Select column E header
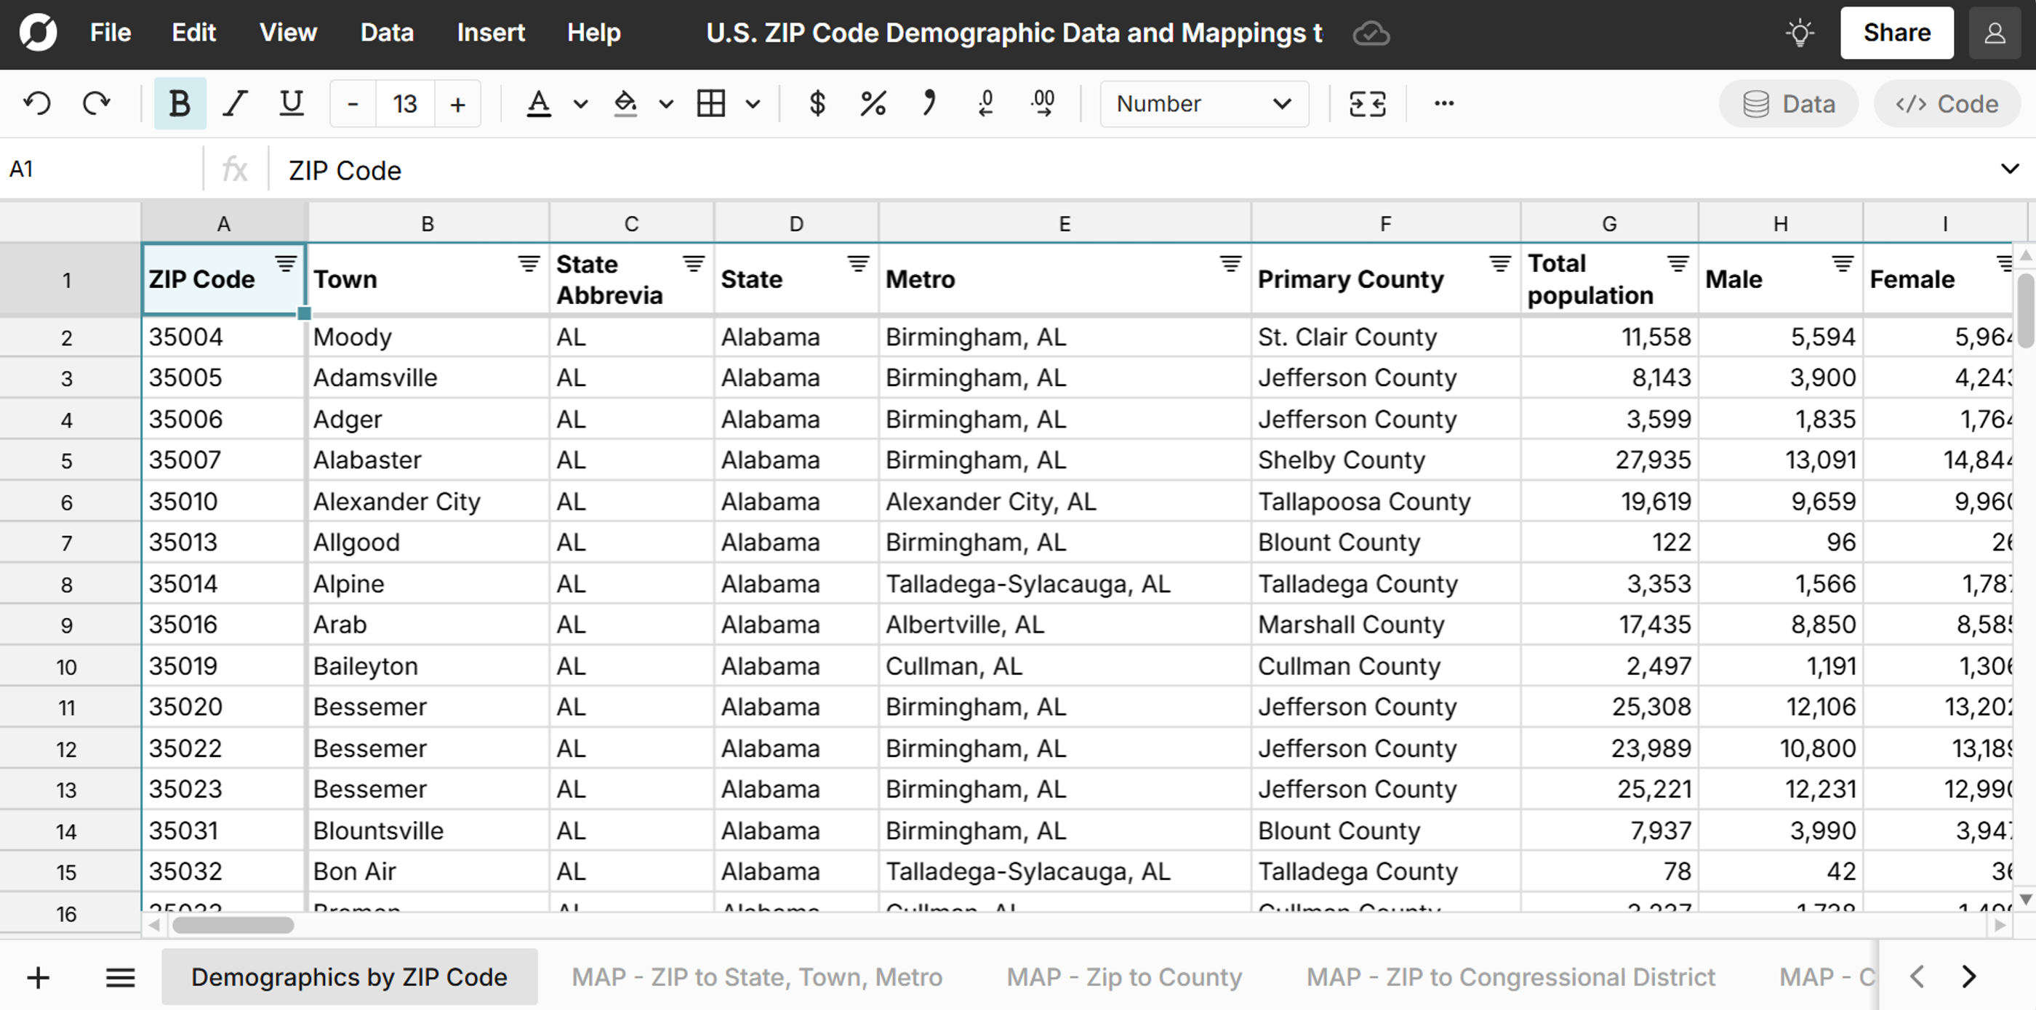 pos(1064,224)
